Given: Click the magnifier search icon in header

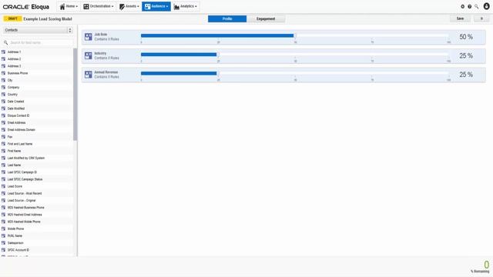Looking at the screenshot, I should click(x=477, y=6).
